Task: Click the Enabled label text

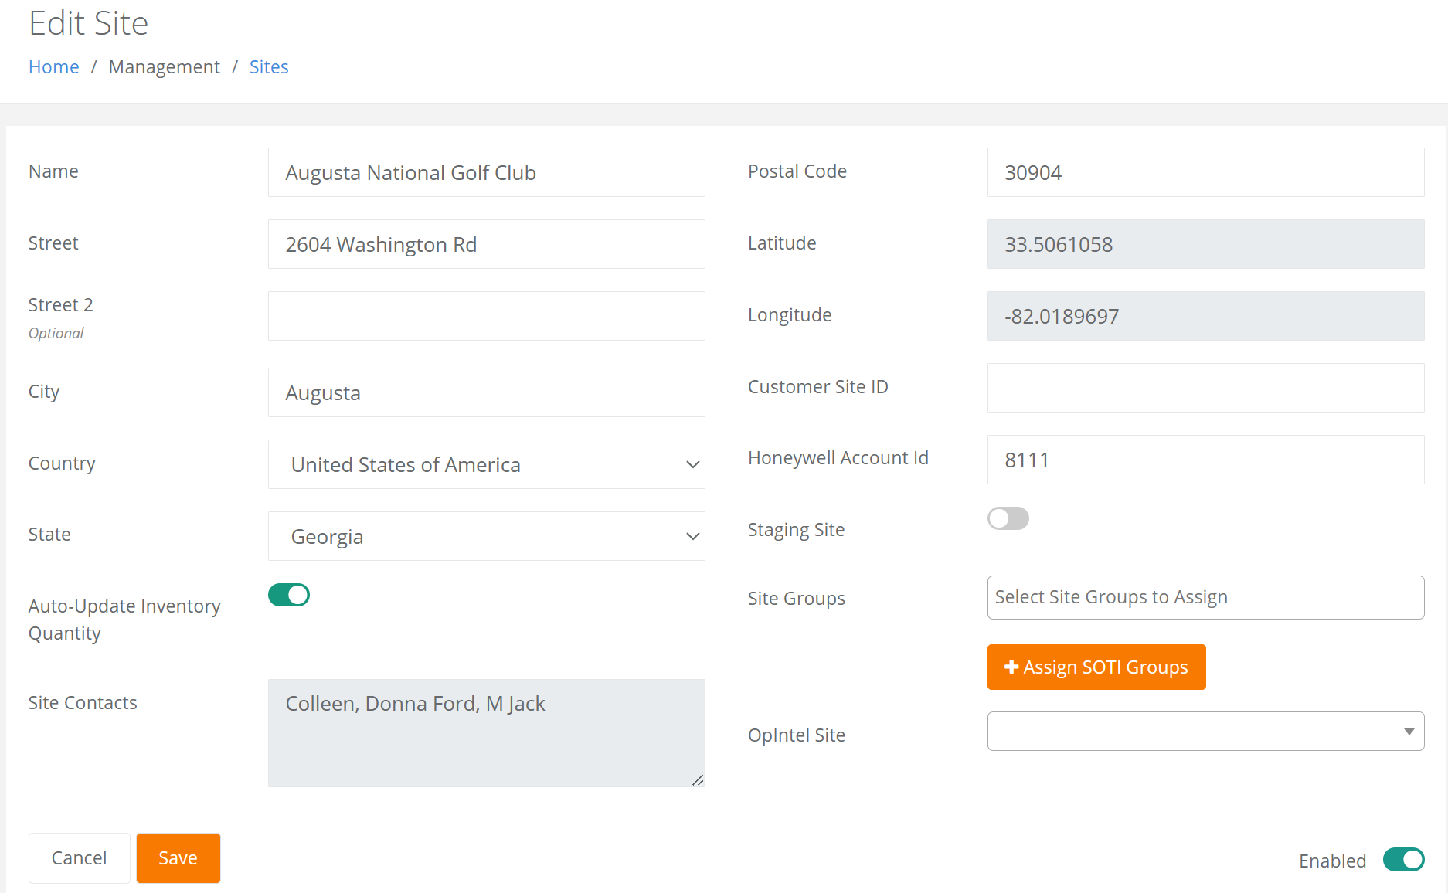Action: click(x=1333, y=861)
